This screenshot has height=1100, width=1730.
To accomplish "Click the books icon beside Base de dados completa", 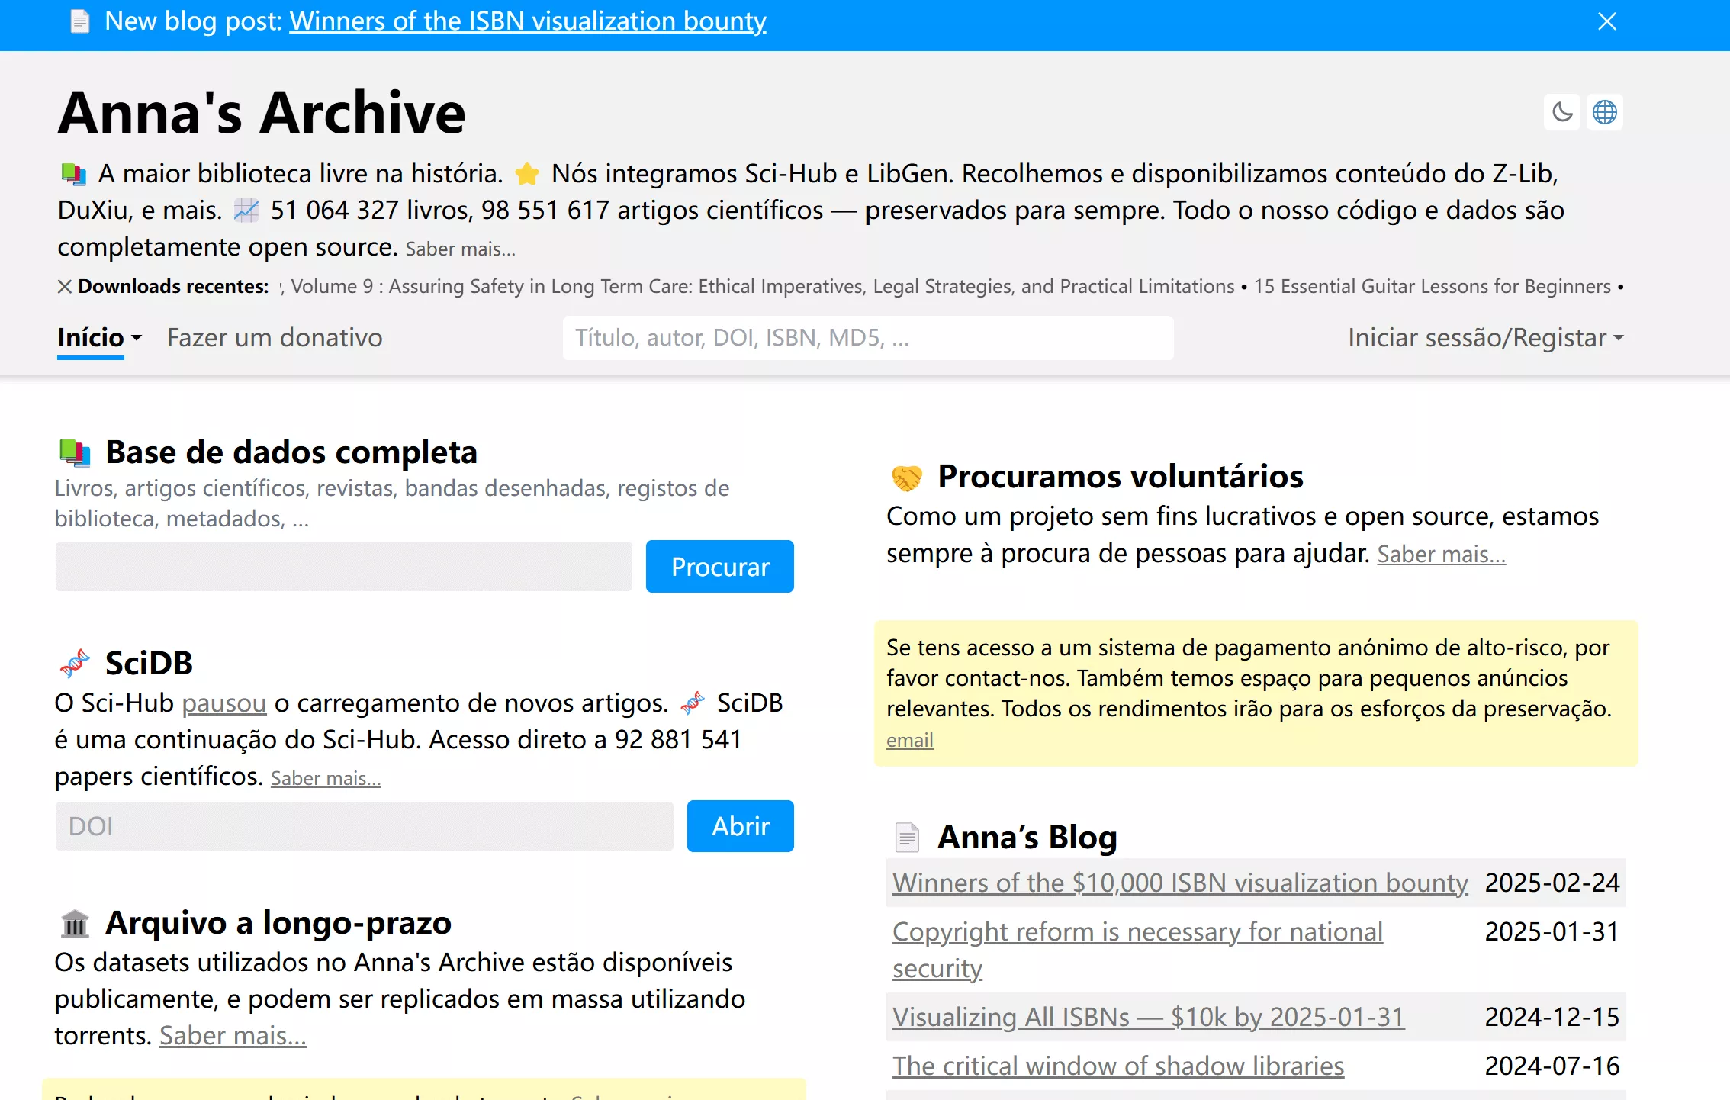I will (x=75, y=452).
